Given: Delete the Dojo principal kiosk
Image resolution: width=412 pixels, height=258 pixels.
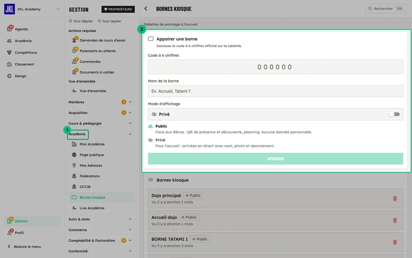Looking at the screenshot, I should pyautogui.click(x=395, y=199).
